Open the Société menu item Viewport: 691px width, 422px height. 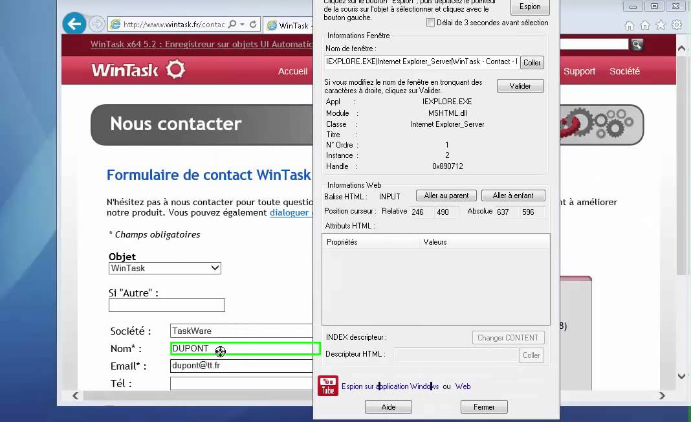[624, 71]
